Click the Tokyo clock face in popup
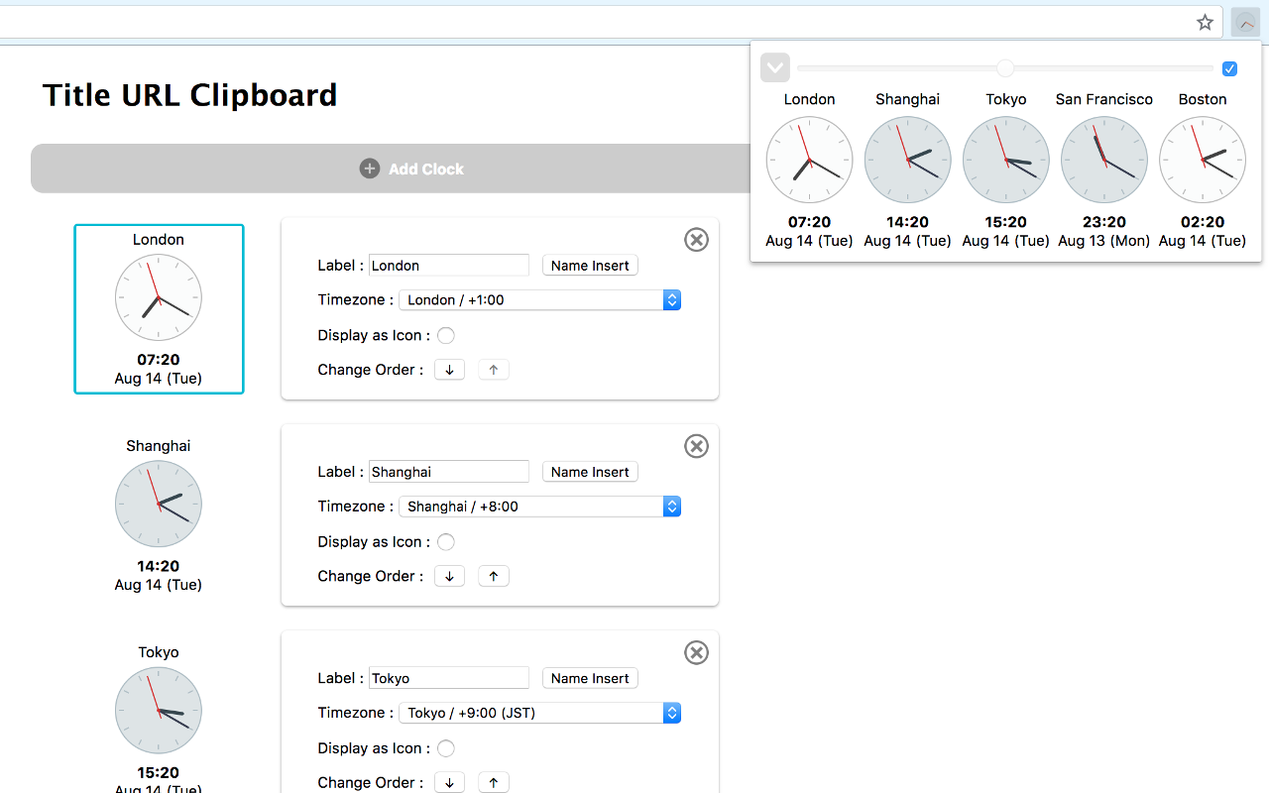The image size is (1269, 793). tap(1006, 160)
